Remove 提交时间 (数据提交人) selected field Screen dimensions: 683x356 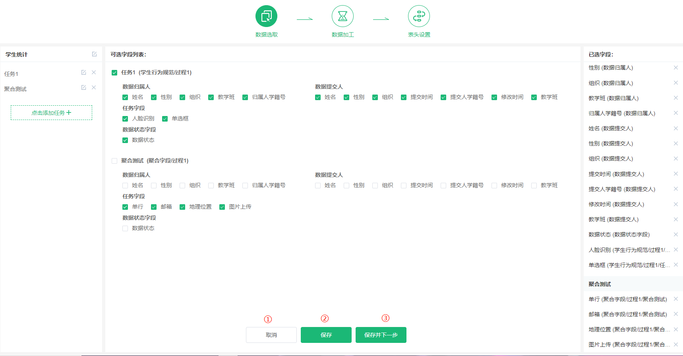coord(675,174)
